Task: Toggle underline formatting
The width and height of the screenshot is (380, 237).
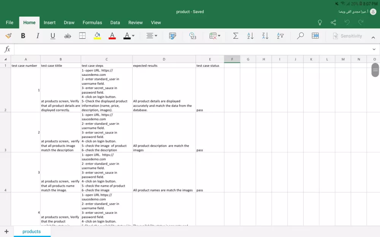Action: [x=52, y=36]
